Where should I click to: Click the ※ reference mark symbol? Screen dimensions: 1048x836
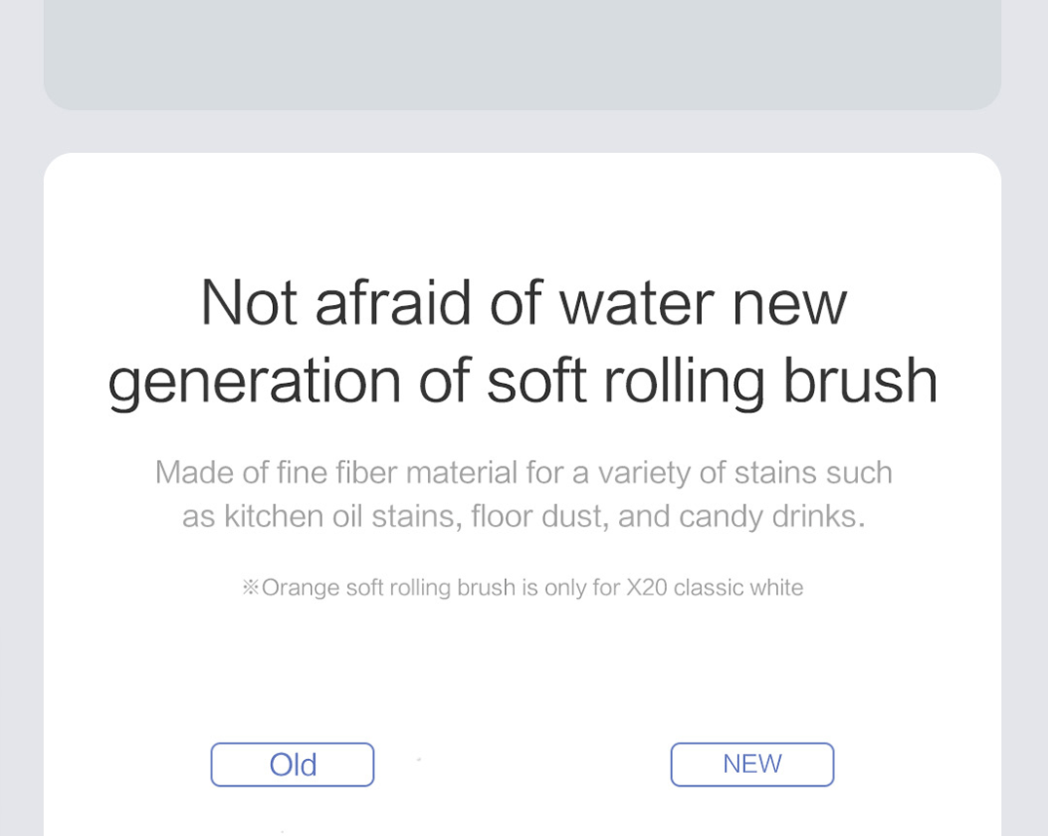251,588
